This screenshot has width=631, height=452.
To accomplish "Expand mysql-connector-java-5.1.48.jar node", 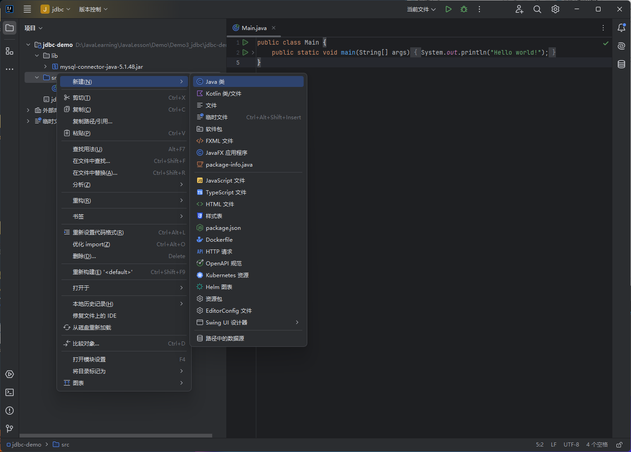I will 46,66.
